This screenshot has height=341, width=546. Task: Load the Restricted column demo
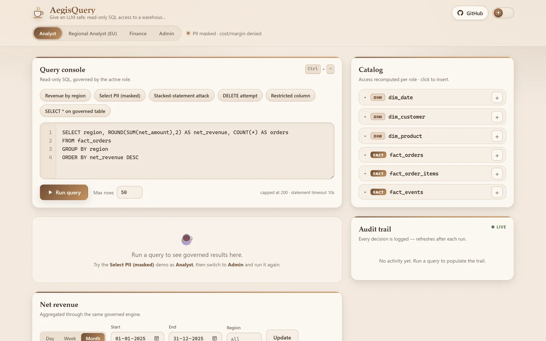(x=290, y=95)
